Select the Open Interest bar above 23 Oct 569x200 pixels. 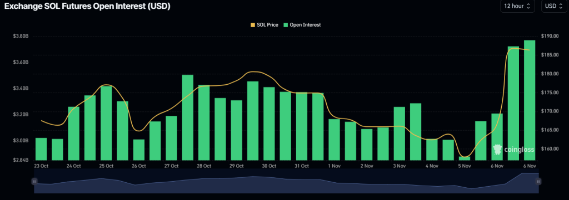(41, 149)
